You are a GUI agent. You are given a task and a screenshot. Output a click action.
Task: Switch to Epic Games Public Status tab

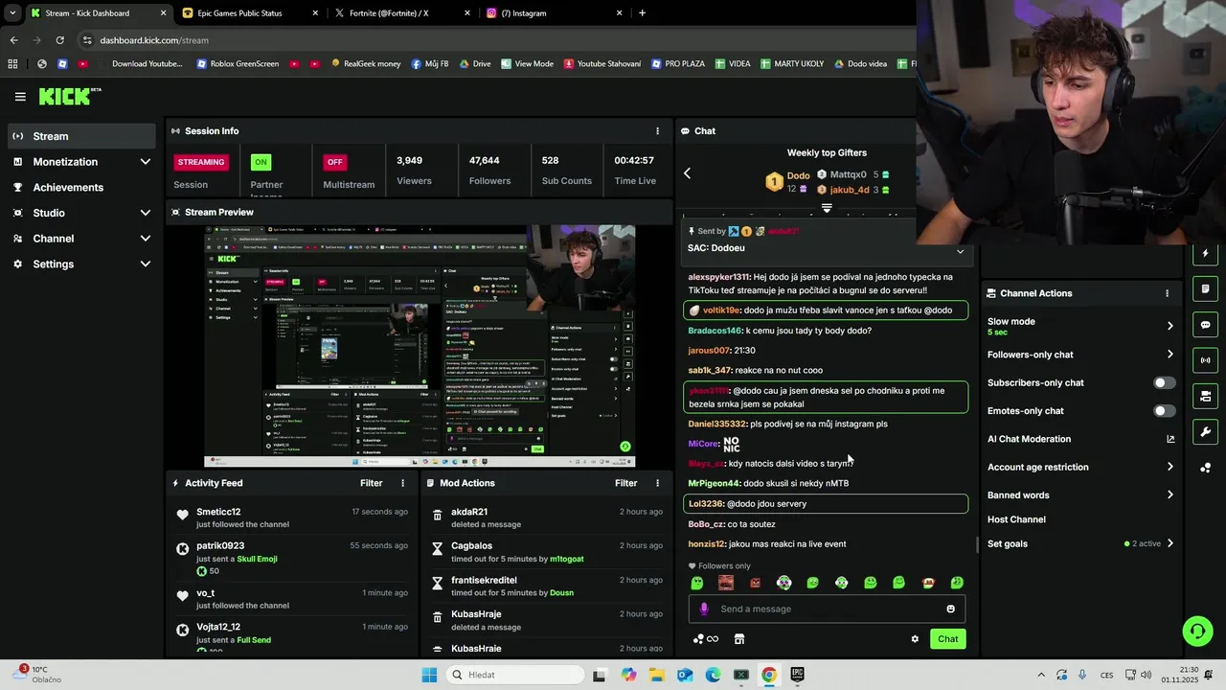click(247, 13)
